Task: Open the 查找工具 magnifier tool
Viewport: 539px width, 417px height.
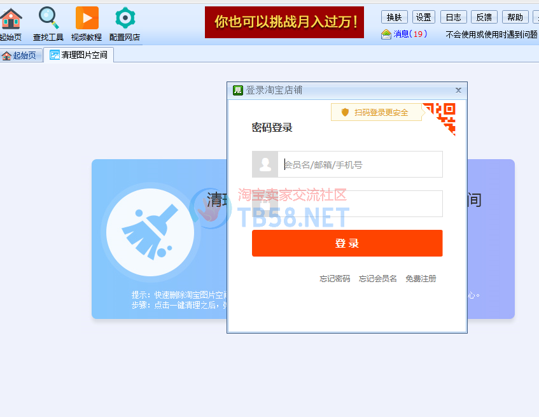Action: coord(48,24)
